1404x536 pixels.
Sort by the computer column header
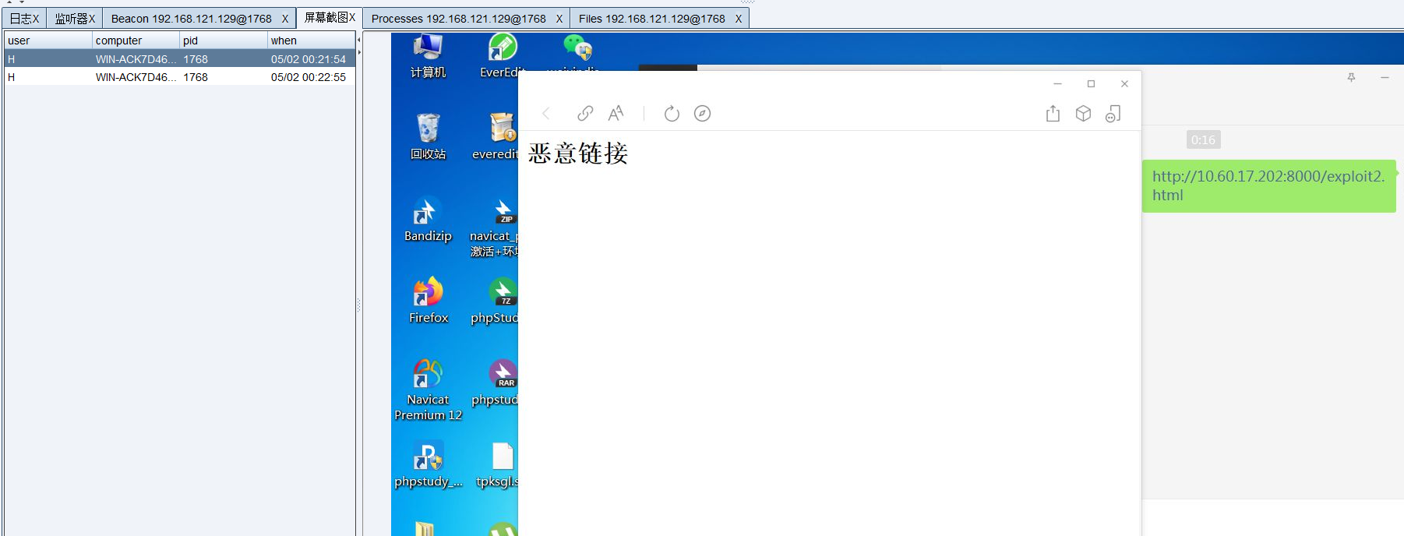pyautogui.click(x=136, y=41)
